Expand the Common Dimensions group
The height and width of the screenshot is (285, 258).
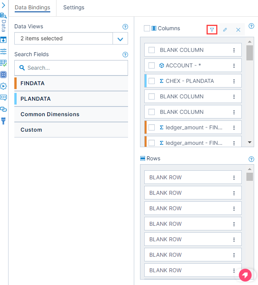71,114
